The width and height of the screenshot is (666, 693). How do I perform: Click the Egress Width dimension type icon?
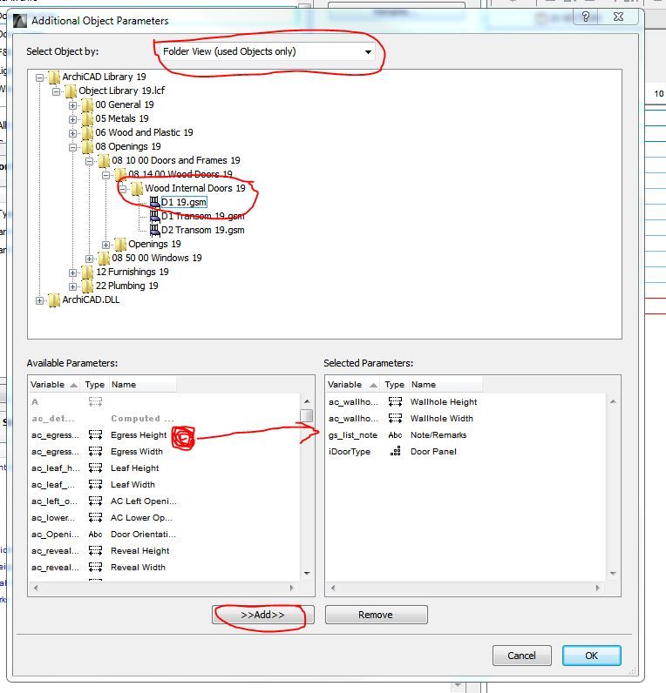point(95,452)
